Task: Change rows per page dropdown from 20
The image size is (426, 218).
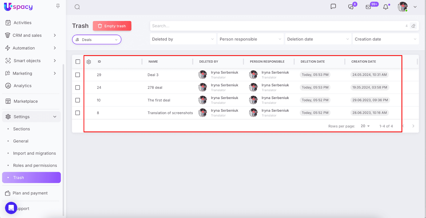Action: (365, 126)
